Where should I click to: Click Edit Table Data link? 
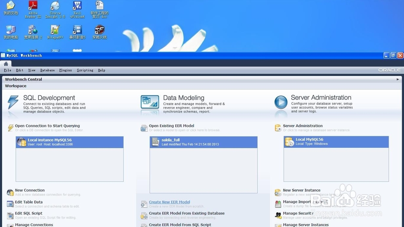click(x=29, y=202)
